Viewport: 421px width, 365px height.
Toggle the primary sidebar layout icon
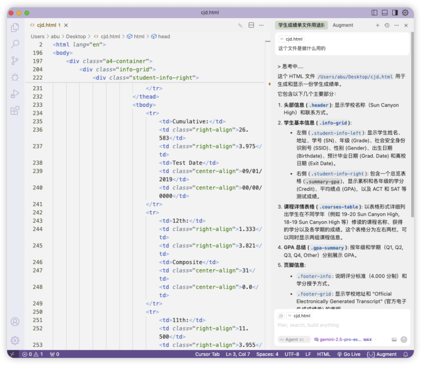(374, 13)
